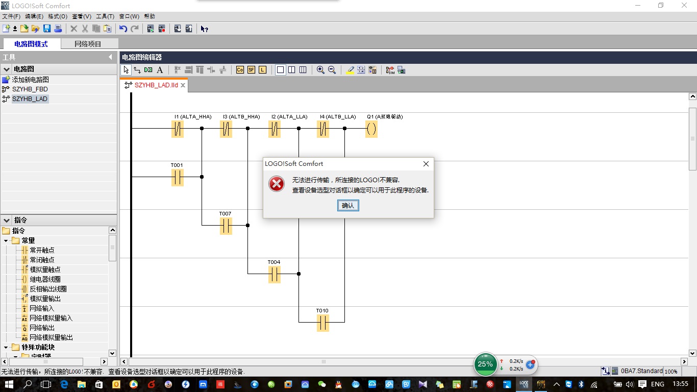Click the yellow highlighter tool icon
The height and width of the screenshot is (392, 697).
click(x=350, y=70)
